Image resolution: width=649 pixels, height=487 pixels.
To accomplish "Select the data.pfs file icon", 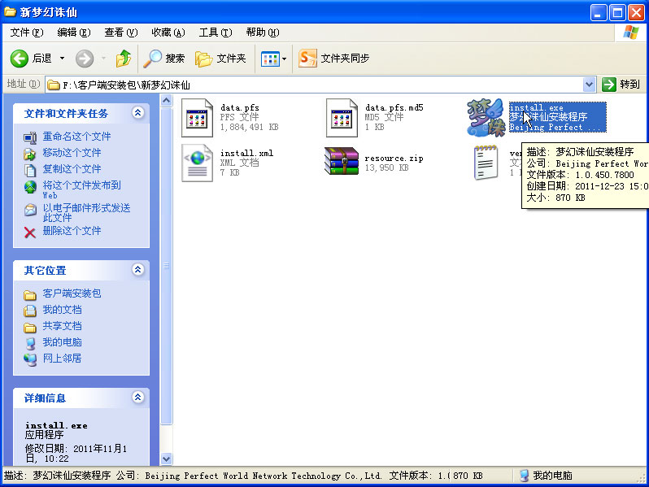I will point(197,118).
